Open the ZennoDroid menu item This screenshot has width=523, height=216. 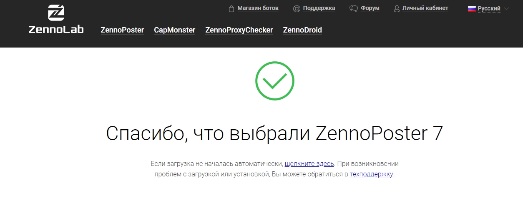[x=302, y=30]
